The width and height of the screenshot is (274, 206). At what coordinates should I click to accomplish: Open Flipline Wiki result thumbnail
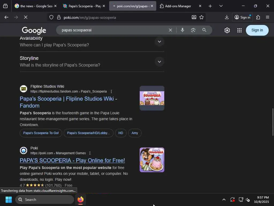(x=152, y=98)
